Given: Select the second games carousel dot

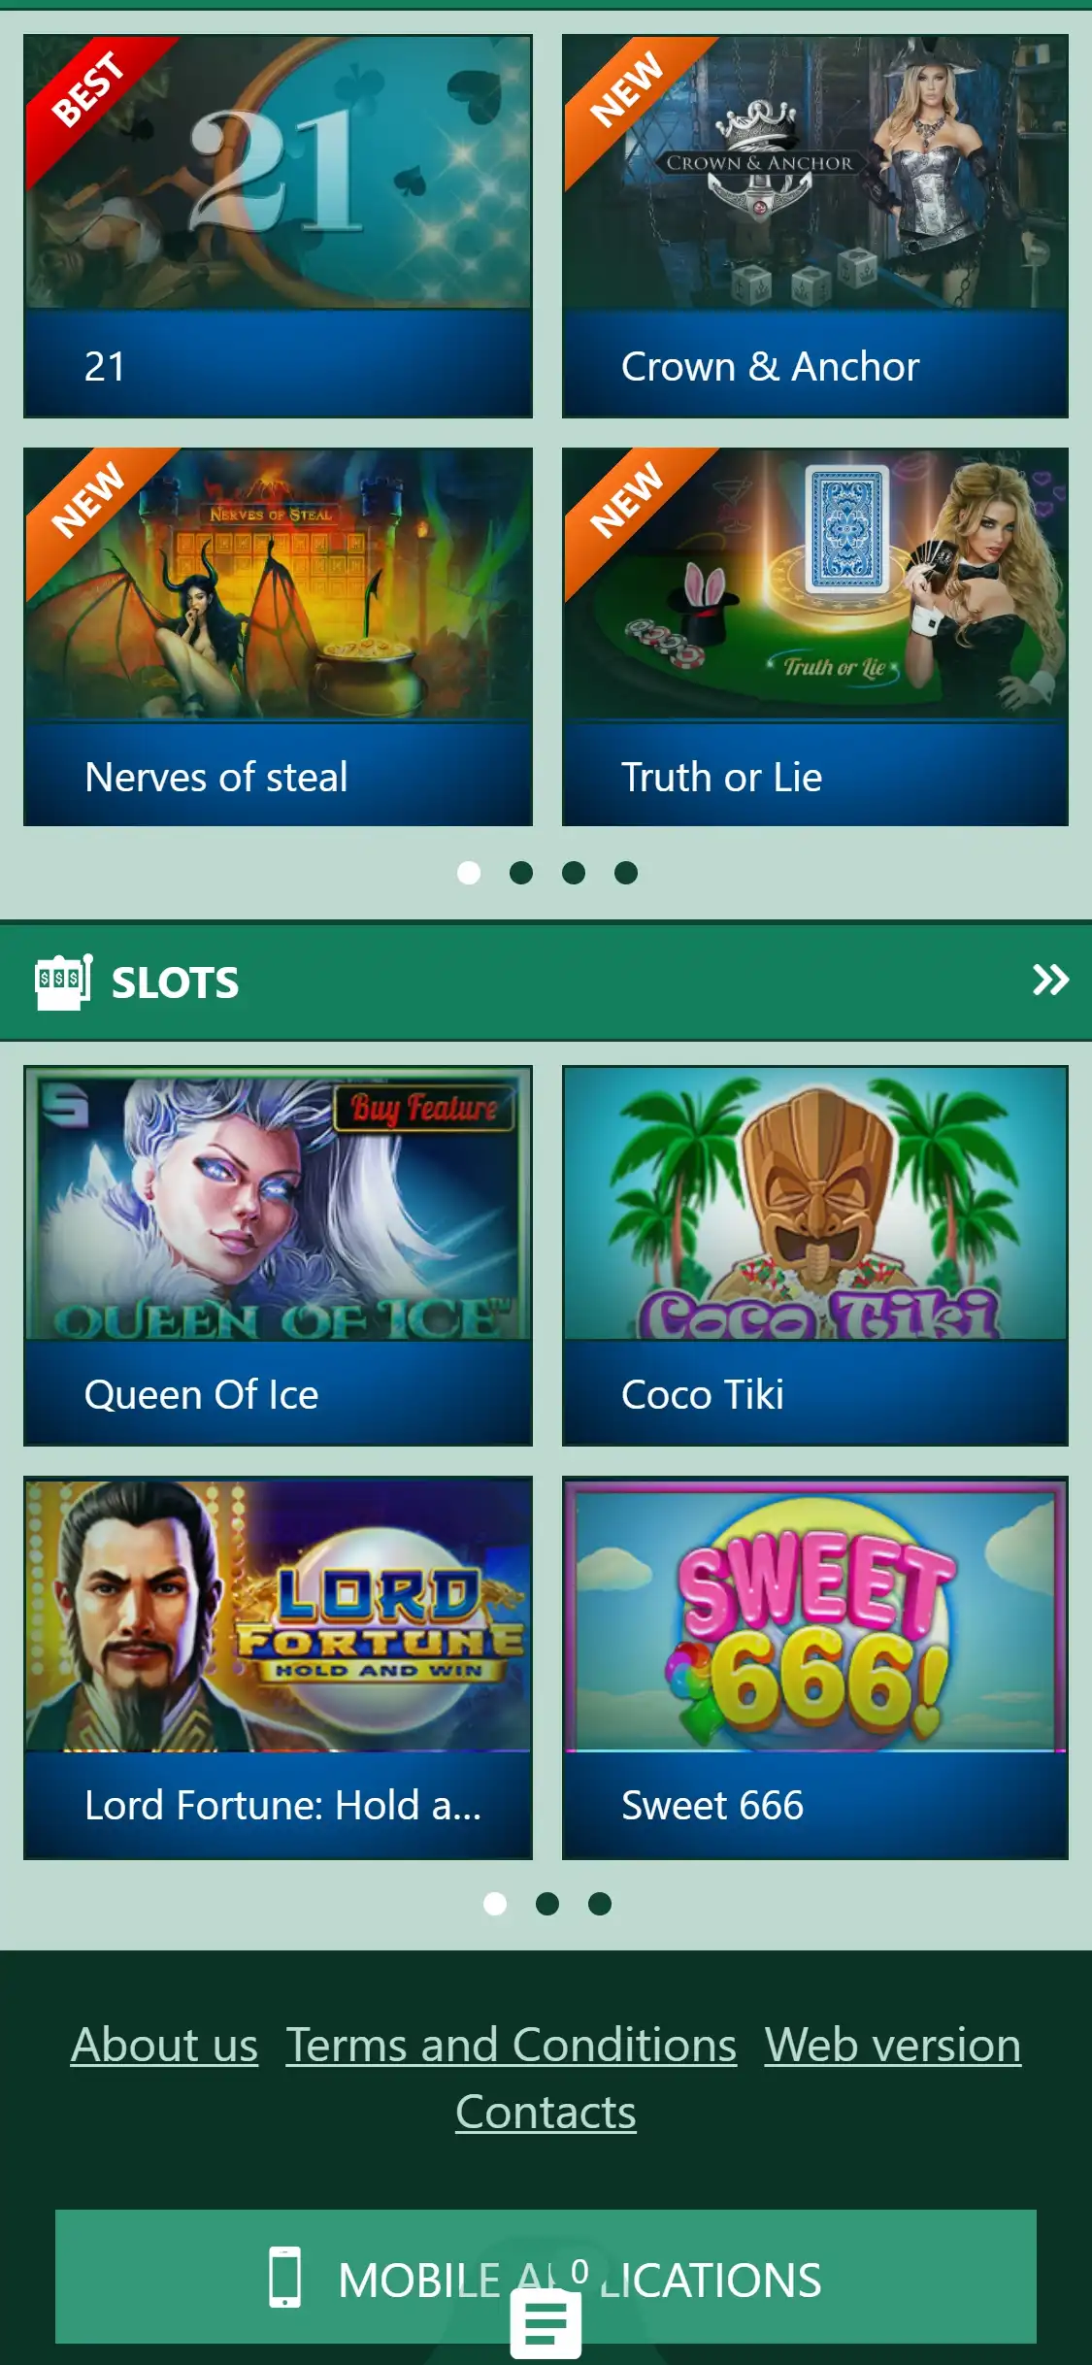Looking at the screenshot, I should pos(521,873).
